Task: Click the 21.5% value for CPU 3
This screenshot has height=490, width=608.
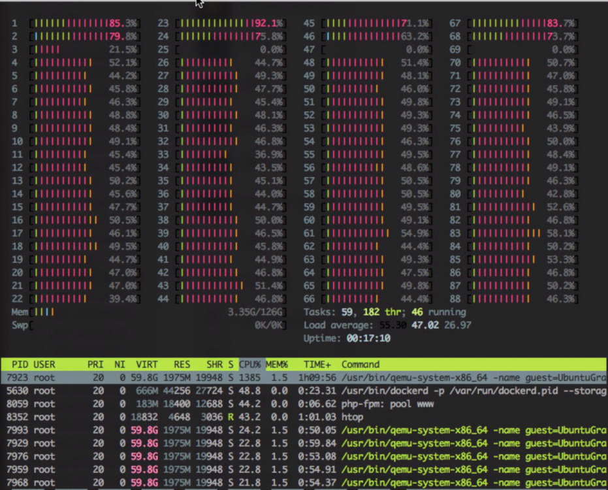Action: (x=123, y=50)
